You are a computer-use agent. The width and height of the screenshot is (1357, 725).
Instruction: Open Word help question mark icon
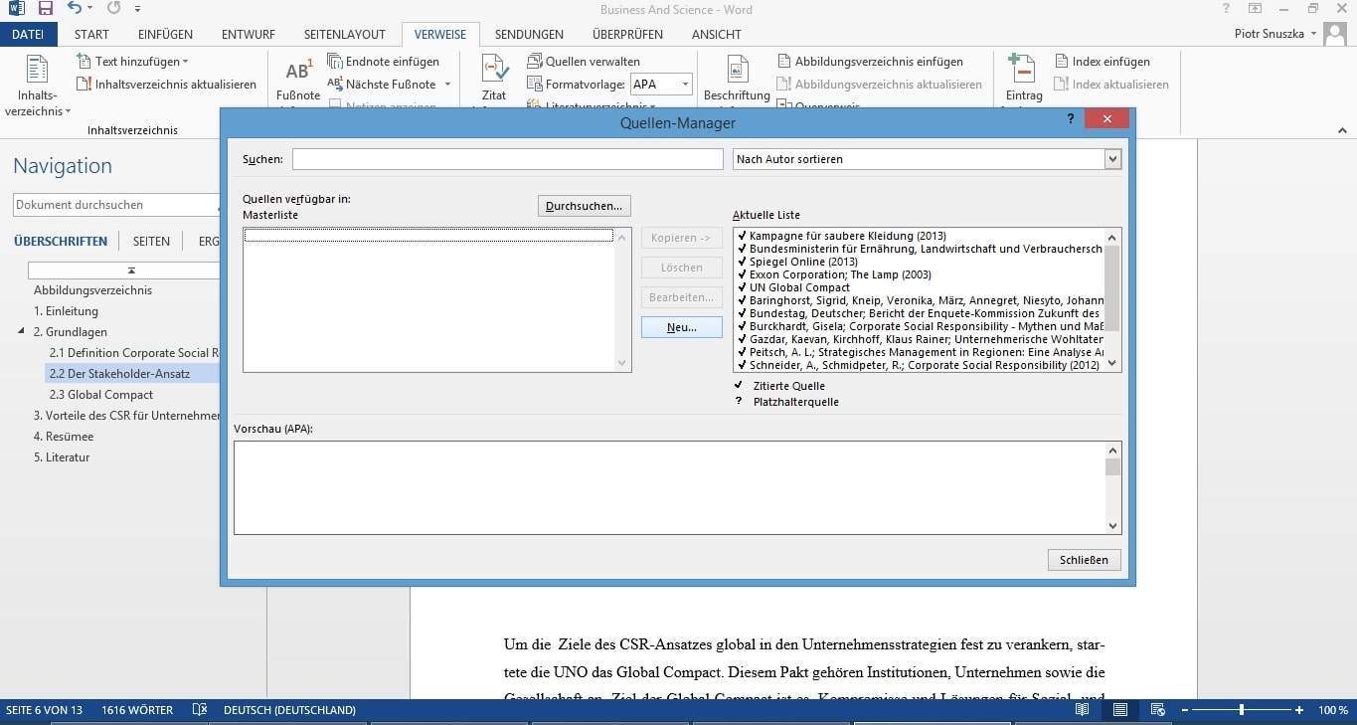[1227, 9]
